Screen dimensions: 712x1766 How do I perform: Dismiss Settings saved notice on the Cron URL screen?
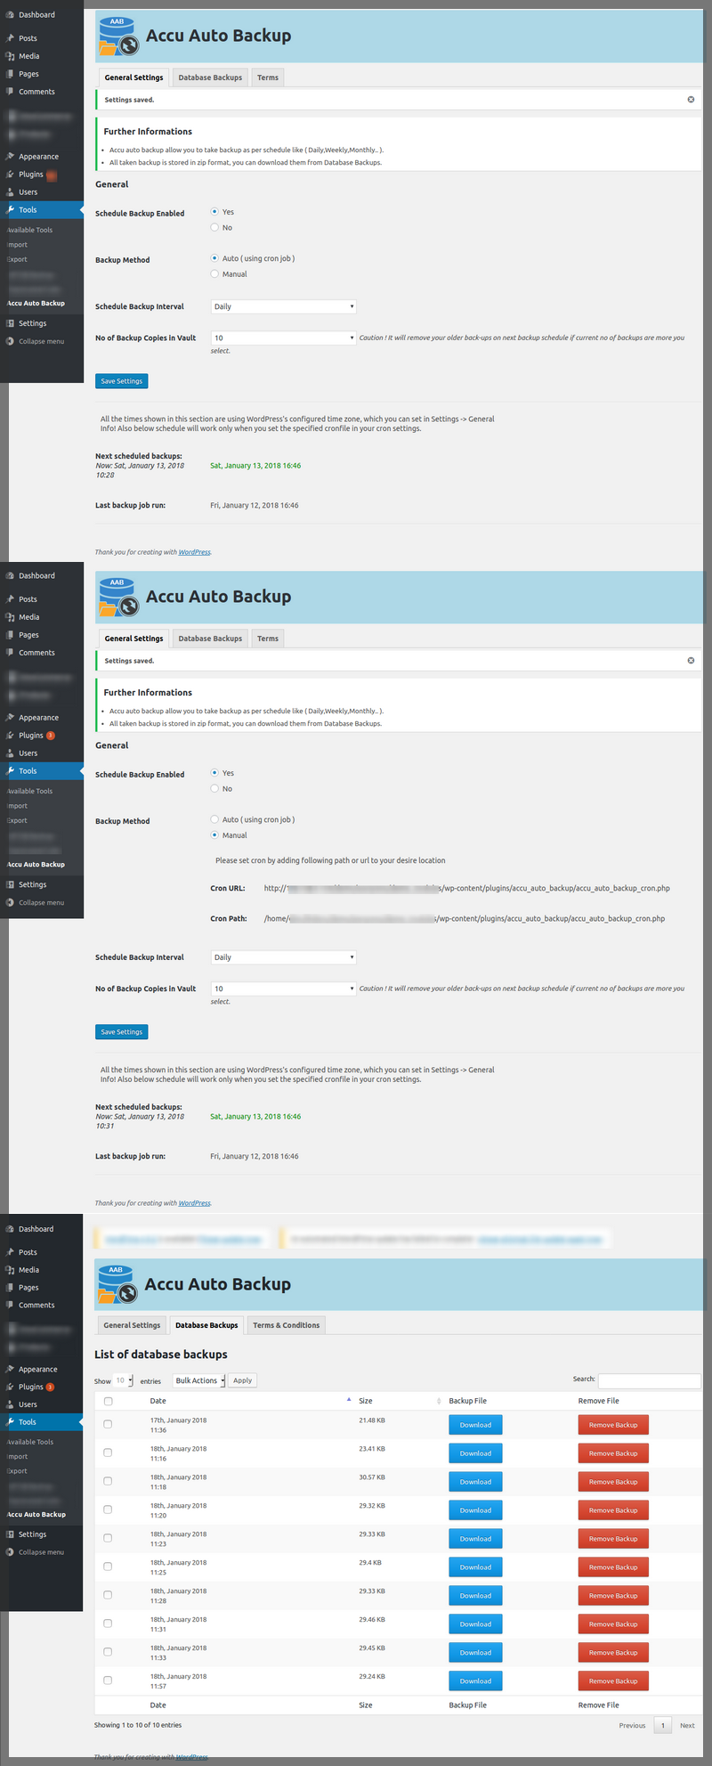691,661
